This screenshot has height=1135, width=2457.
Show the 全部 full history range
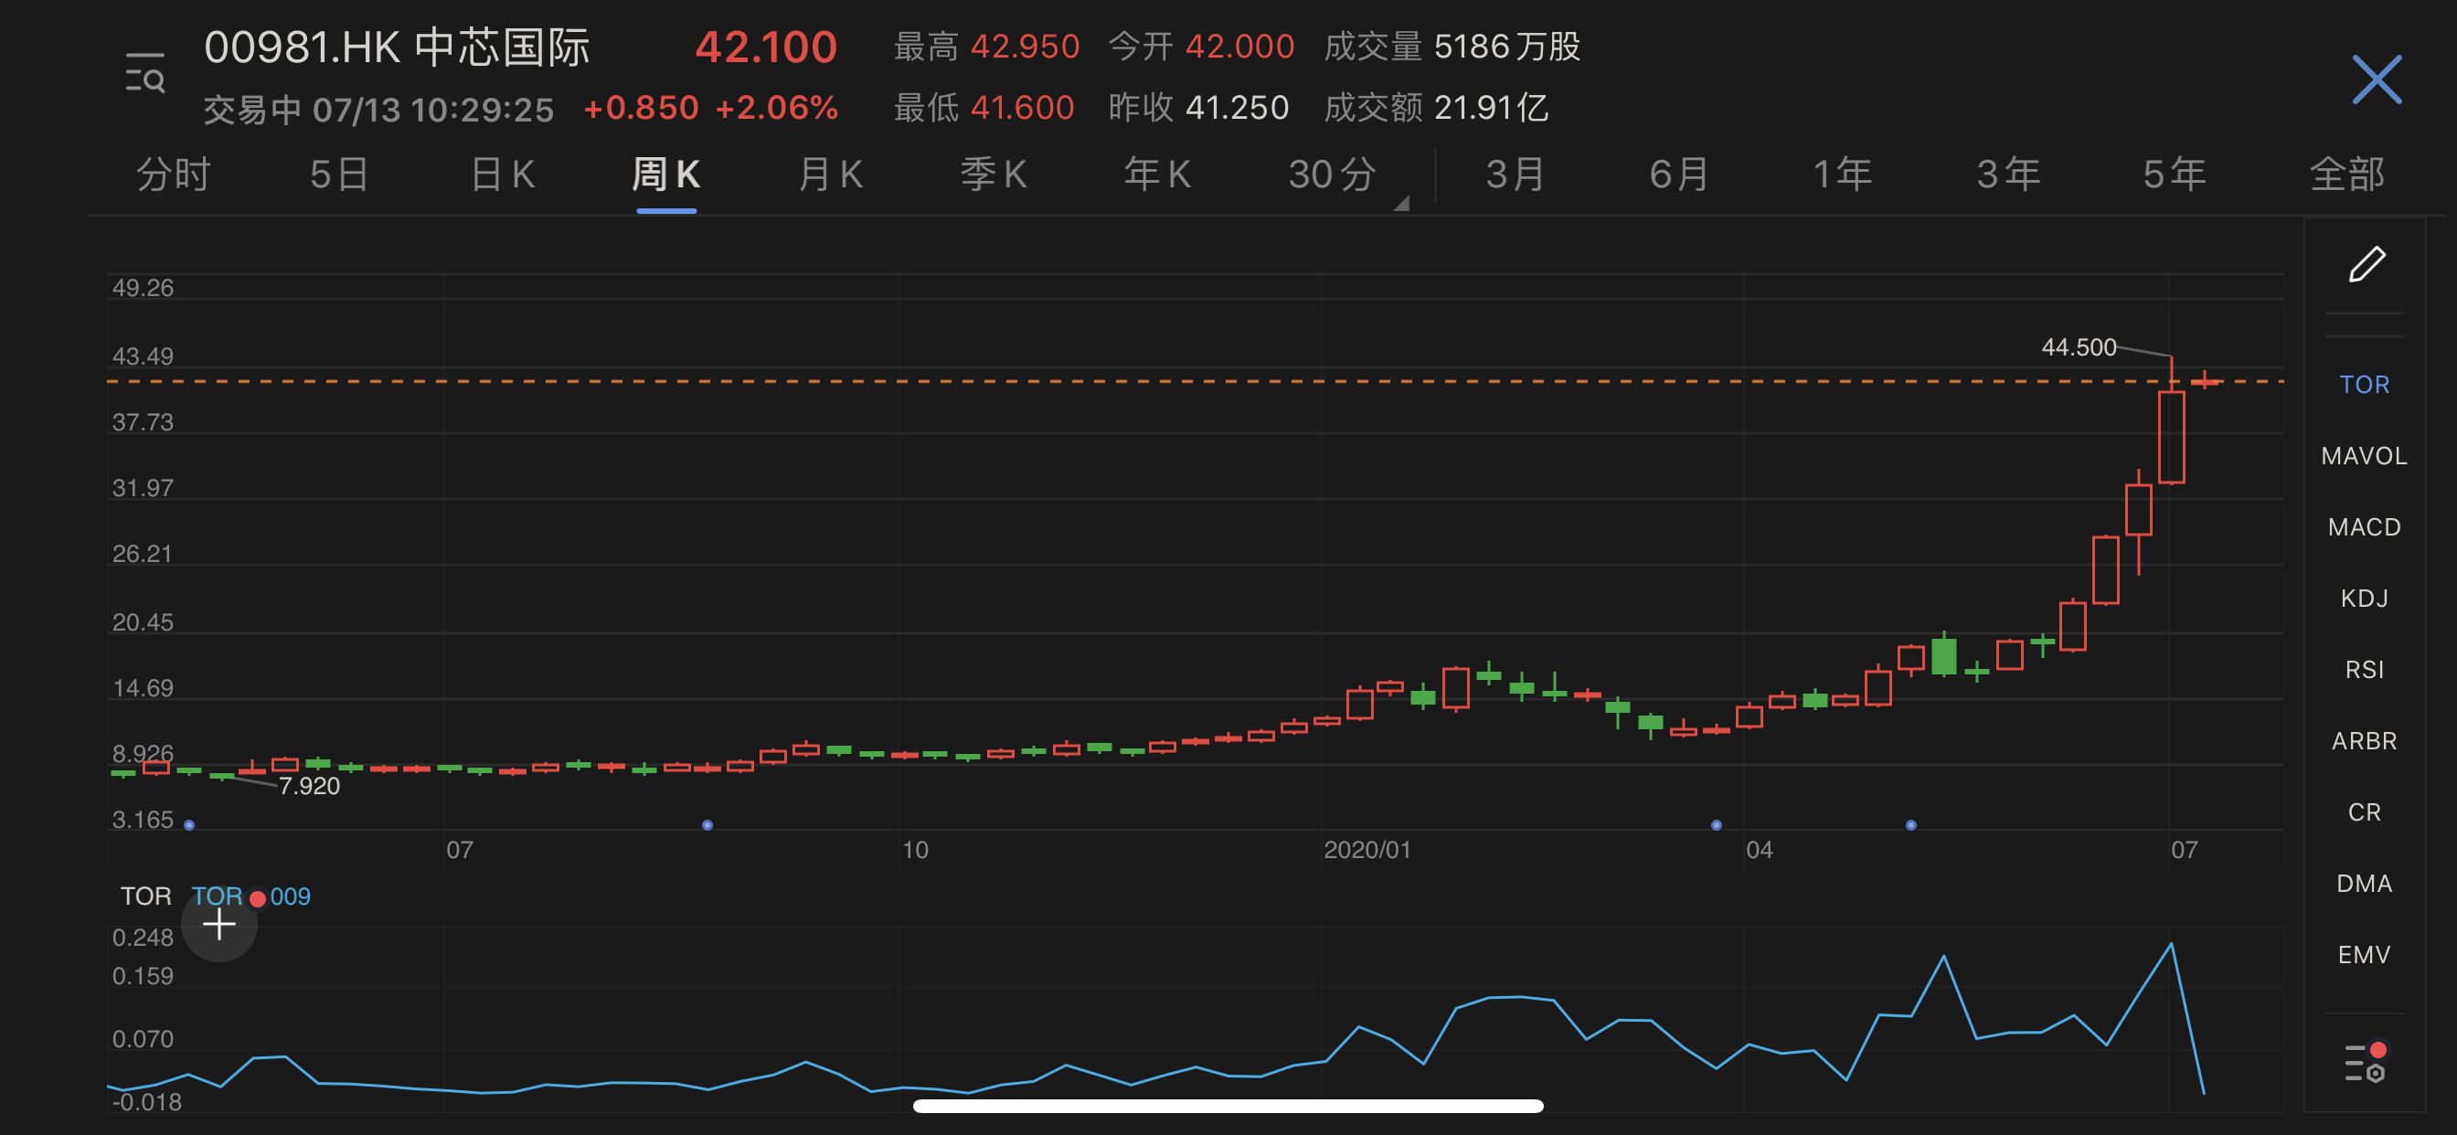(2346, 175)
